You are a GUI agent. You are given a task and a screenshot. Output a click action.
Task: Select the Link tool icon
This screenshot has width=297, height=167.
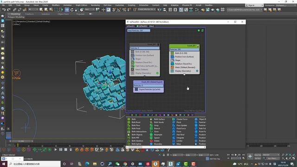tap(14, 9)
